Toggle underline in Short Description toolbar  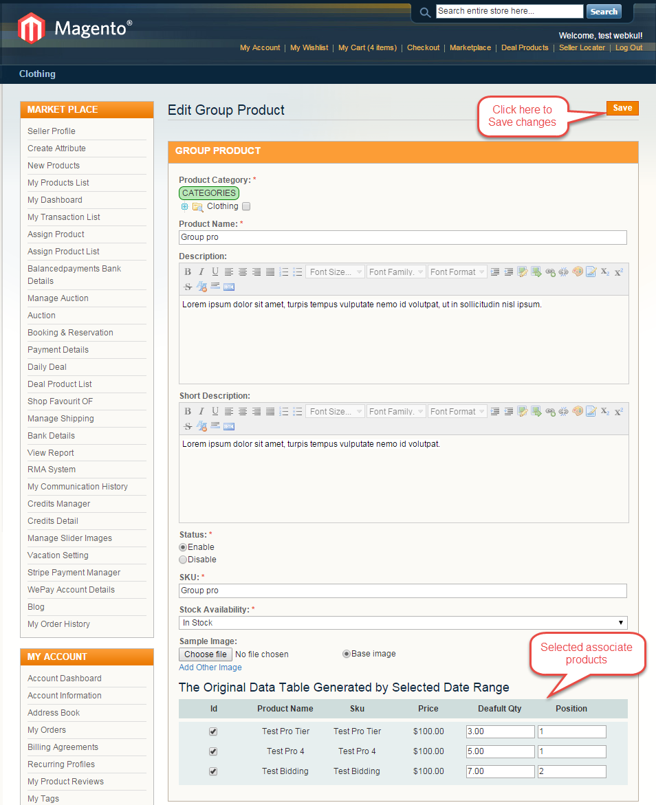215,412
